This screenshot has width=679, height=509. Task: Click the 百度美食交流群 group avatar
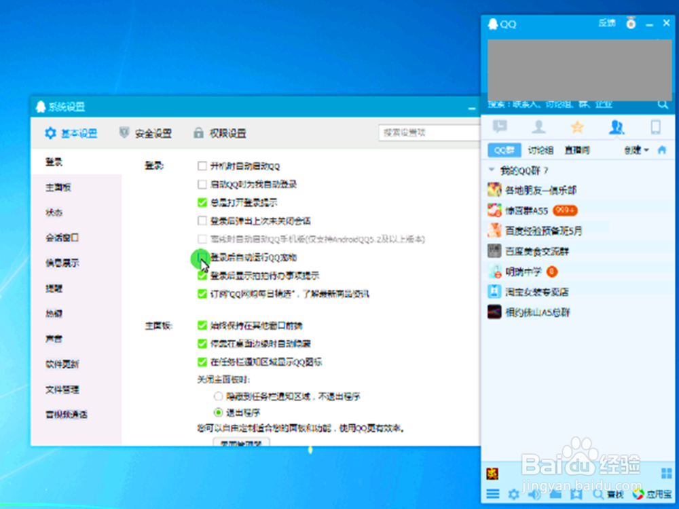point(494,250)
